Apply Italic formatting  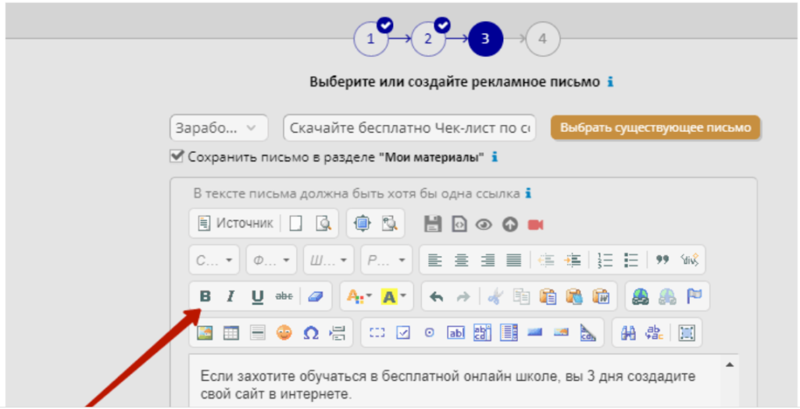(230, 297)
